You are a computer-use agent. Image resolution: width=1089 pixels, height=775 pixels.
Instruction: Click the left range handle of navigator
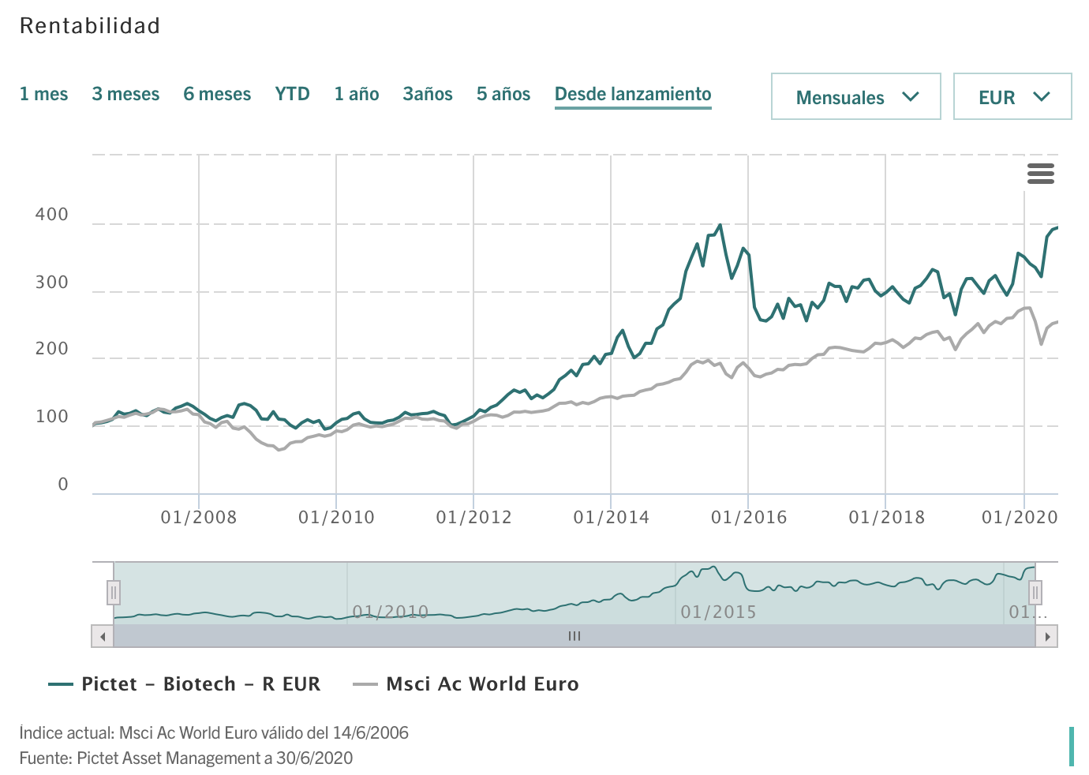[x=114, y=592]
